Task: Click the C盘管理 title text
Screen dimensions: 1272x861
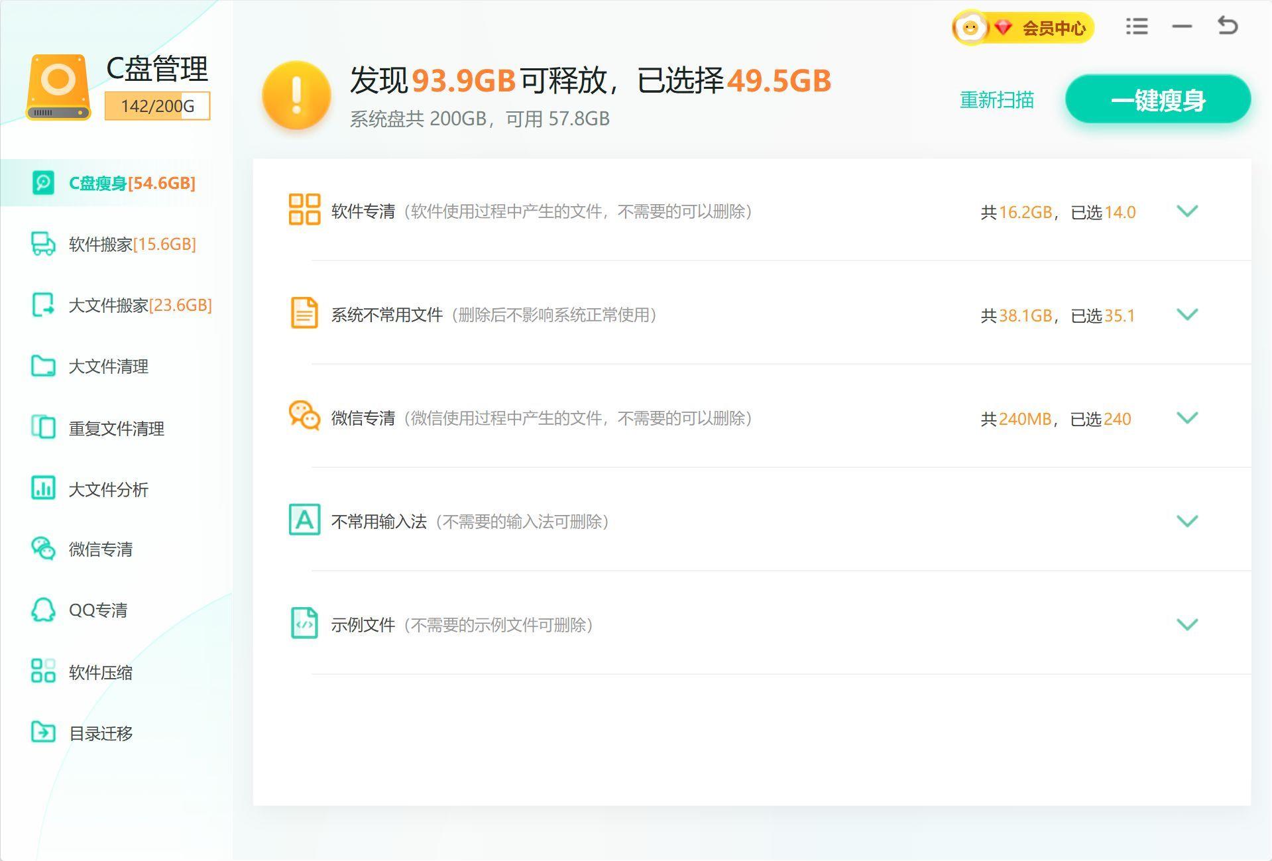Action: (157, 69)
